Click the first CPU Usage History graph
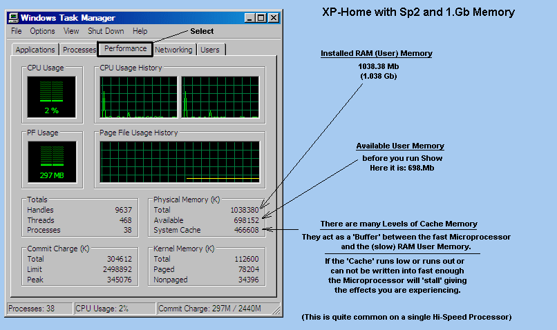This screenshot has height=330, width=557. pos(138,97)
